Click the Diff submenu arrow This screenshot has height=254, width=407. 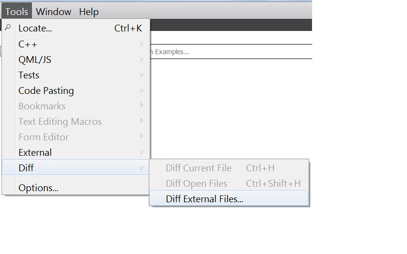pos(142,168)
